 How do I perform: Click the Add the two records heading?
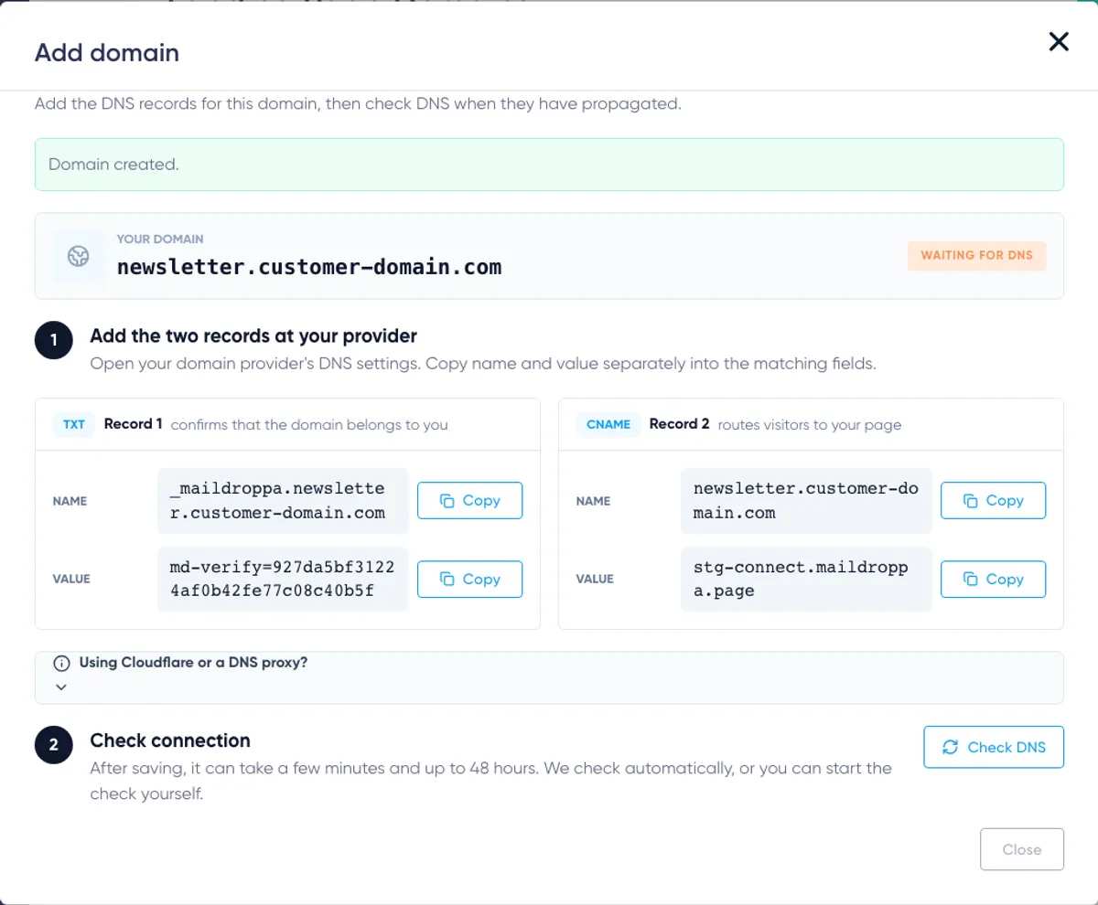[x=253, y=336]
